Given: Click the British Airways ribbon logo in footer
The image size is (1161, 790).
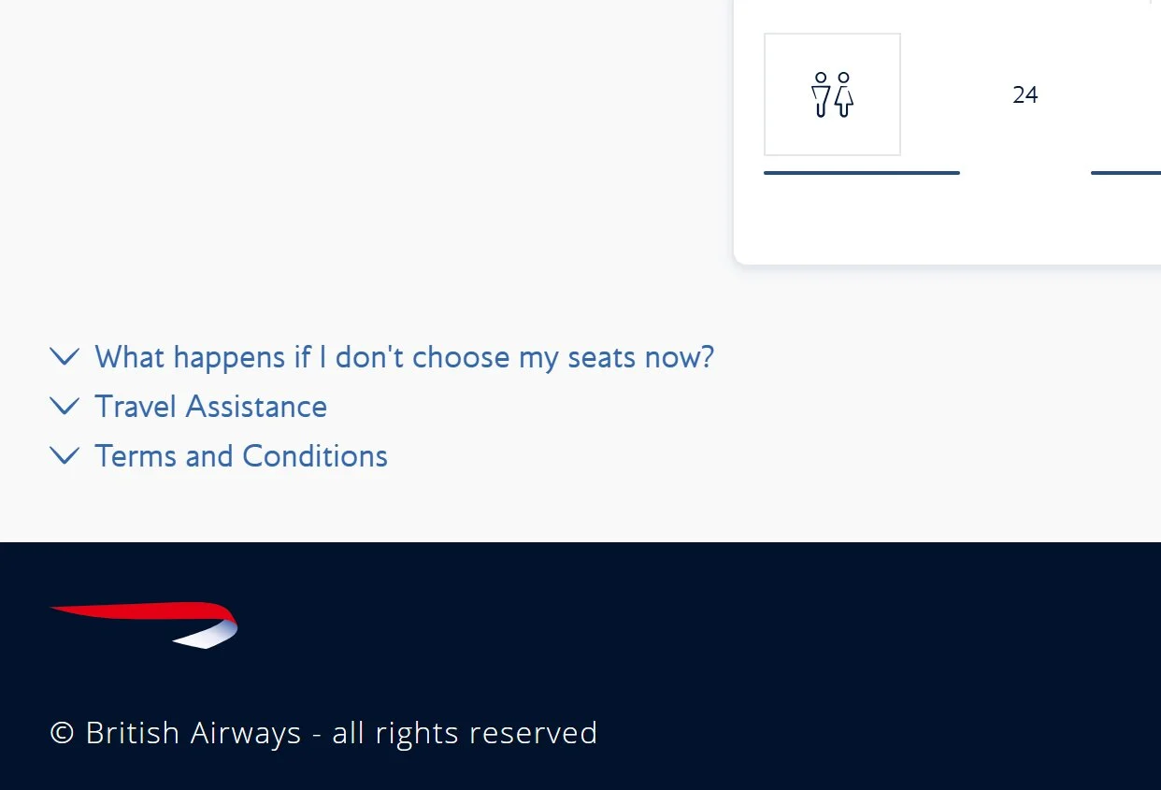Looking at the screenshot, I should click(x=144, y=625).
